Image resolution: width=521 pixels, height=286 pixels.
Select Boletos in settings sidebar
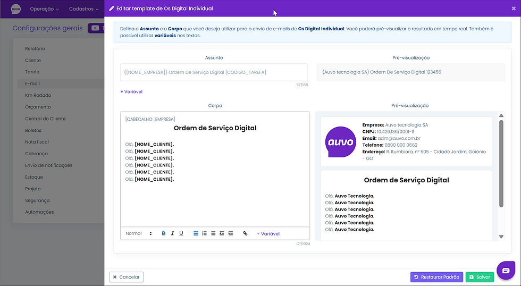click(33, 131)
